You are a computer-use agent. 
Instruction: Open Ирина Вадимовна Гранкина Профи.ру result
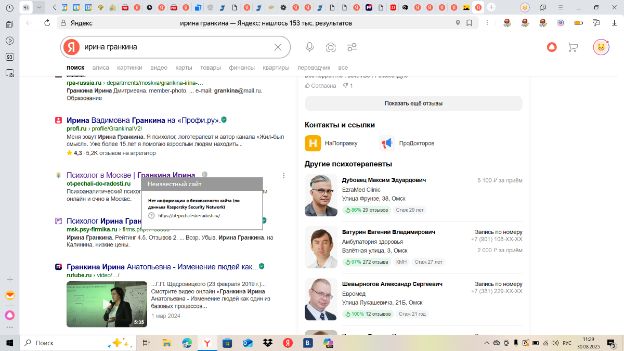(x=143, y=120)
